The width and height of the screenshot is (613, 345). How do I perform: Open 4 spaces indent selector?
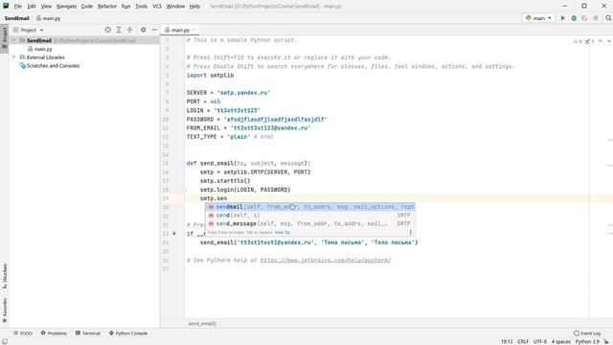pyautogui.click(x=561, y=341)
